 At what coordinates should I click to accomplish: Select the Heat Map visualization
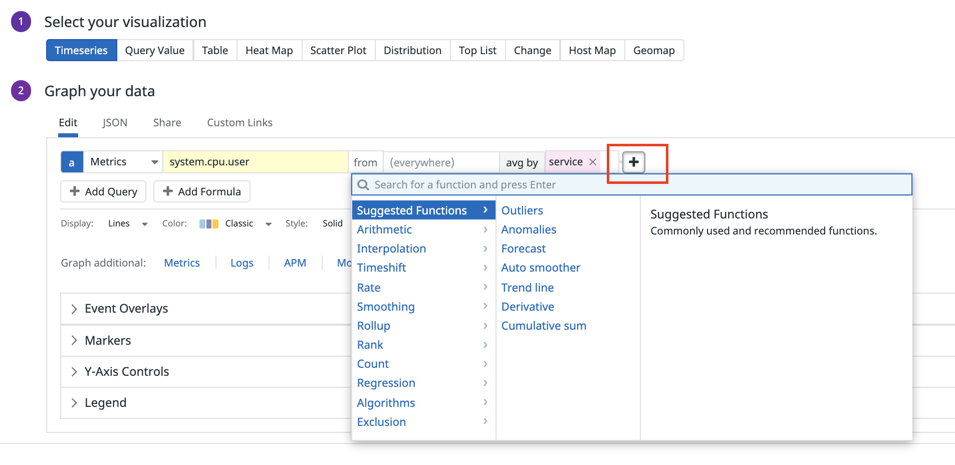coord(269,51)
